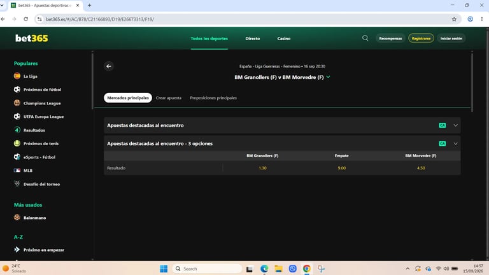Click the Balonmano ball icon
Screen dimensions: 489x275
click(17, 217)
